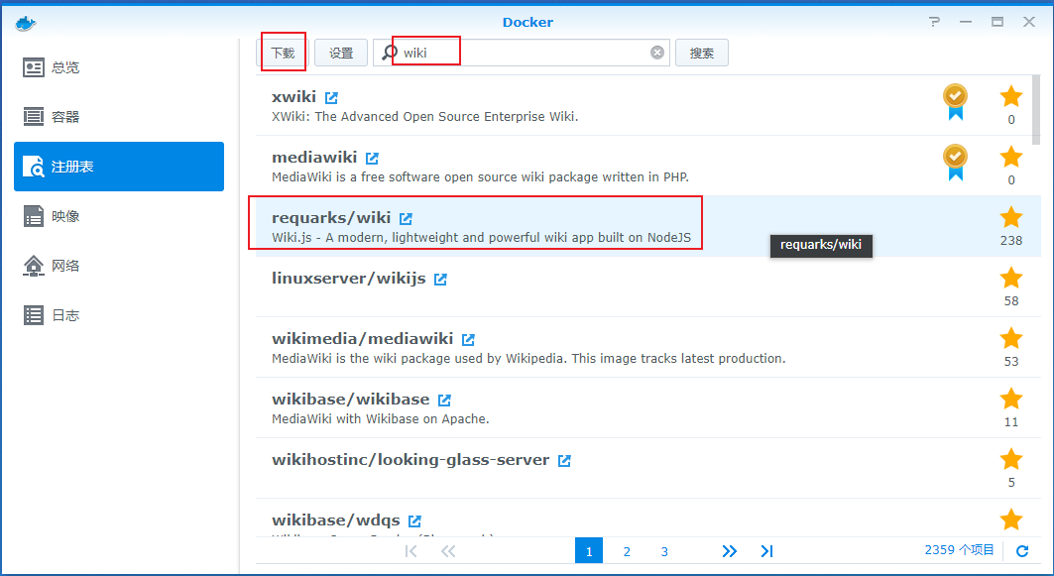Go to next page double-arrow icon

coord(730,551)
